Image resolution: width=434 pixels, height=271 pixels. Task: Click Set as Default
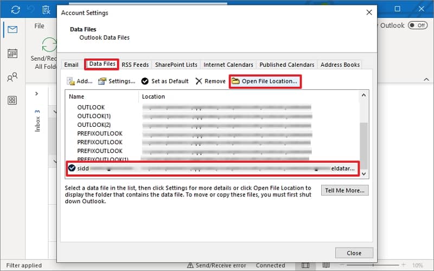[x=165, y=81]
